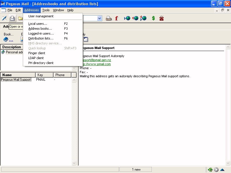The width and height of the screenshot is (231, 173).
Task: Launch LDAP client from the menu
Action: [x=53, y=58]
